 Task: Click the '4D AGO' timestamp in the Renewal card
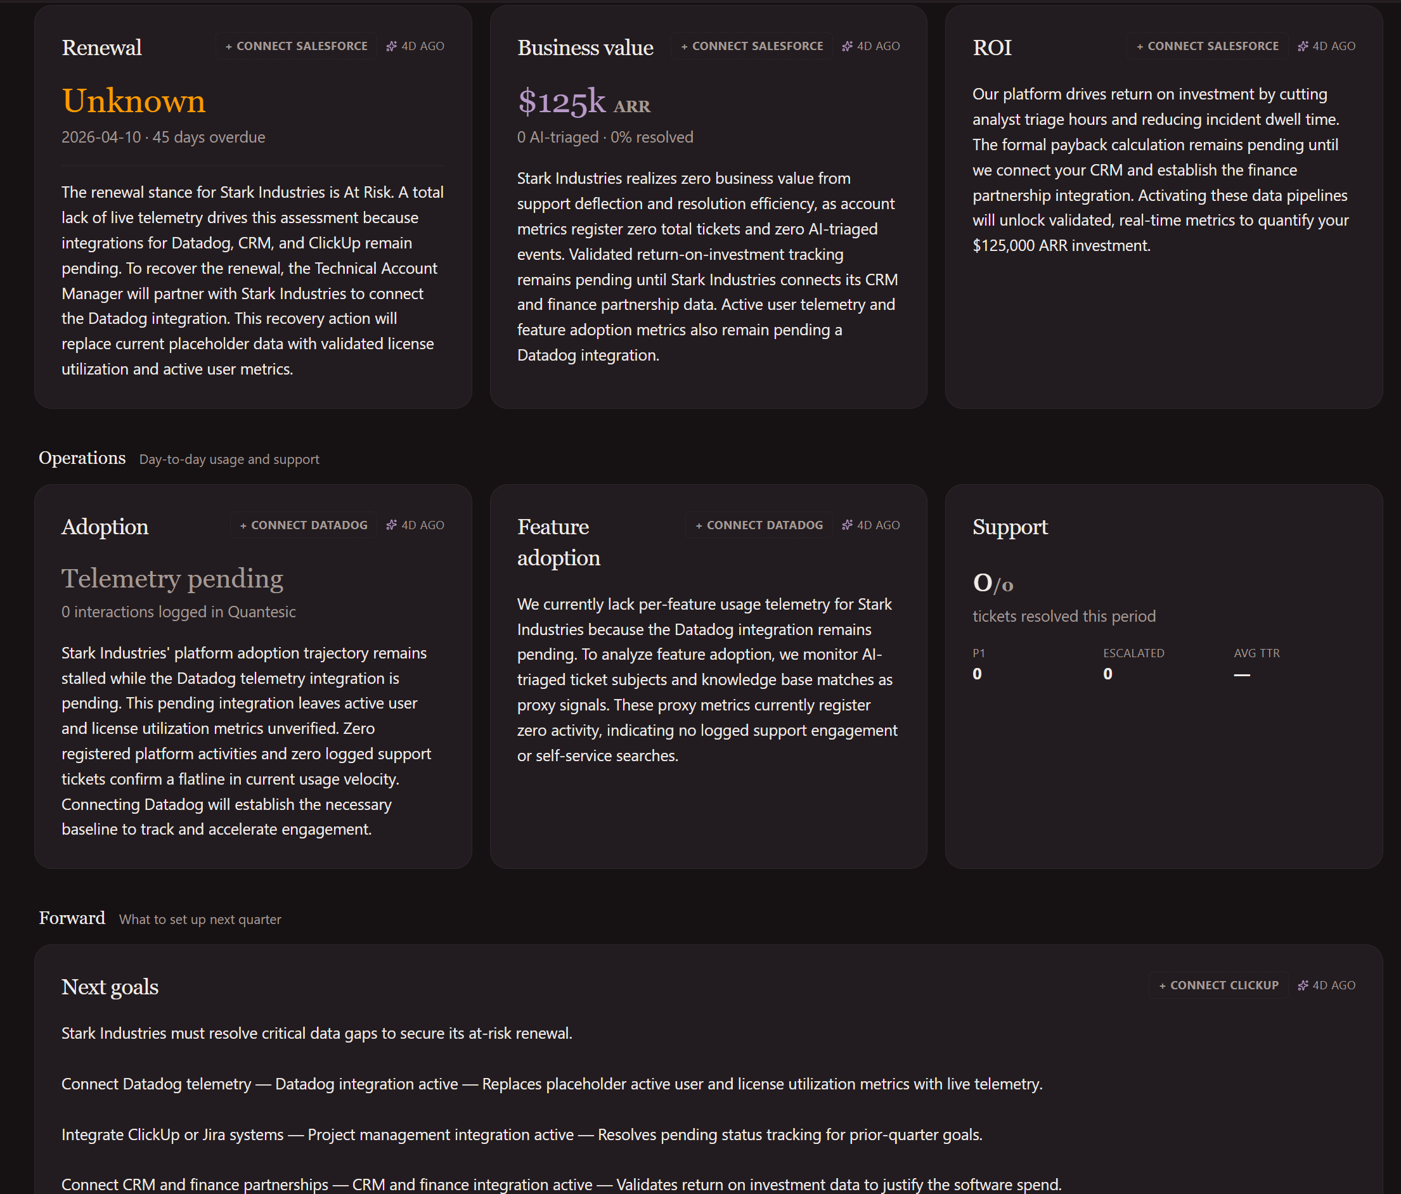tap(423, 46)
